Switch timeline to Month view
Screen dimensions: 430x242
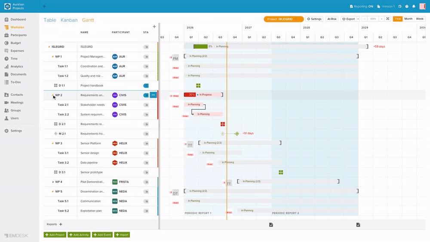408,19
